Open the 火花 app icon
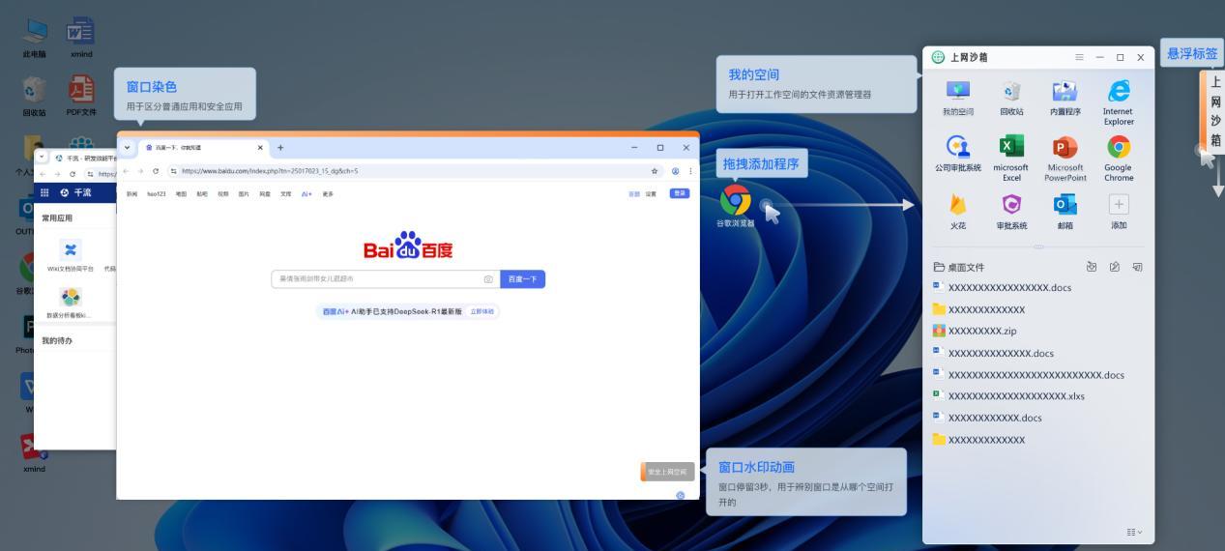 click(x=958, y=211)
